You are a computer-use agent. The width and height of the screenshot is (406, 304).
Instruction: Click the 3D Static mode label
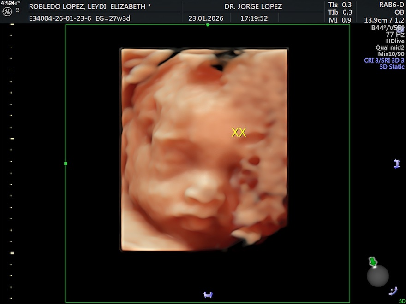392,67
